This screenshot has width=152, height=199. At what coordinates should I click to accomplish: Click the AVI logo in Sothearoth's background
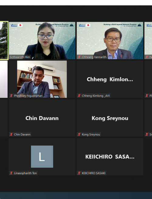tap(14, 25)
